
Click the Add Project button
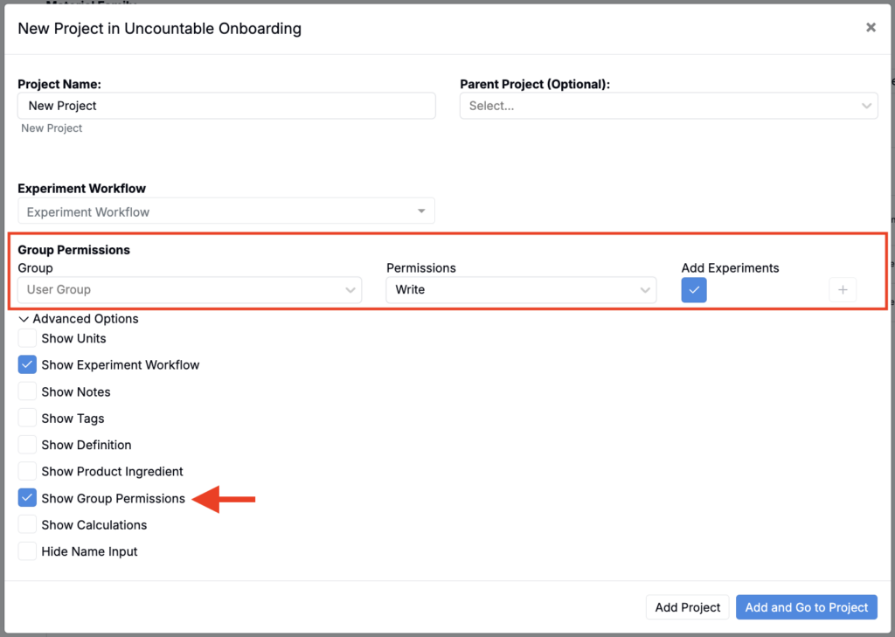[688, 607]
